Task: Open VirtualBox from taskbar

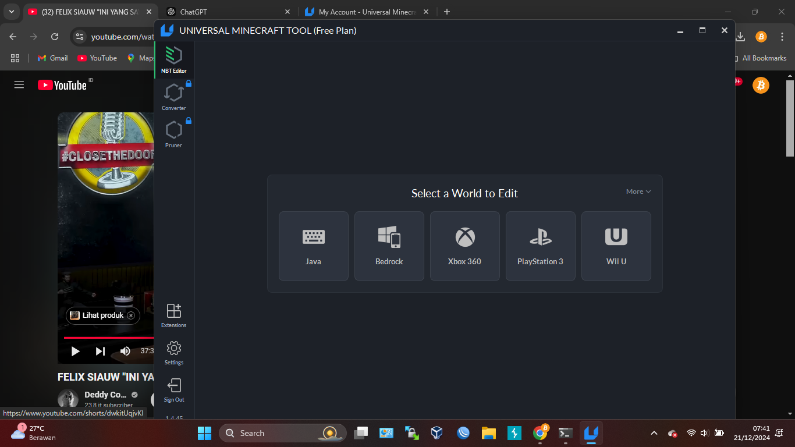Action: (436, 433)
